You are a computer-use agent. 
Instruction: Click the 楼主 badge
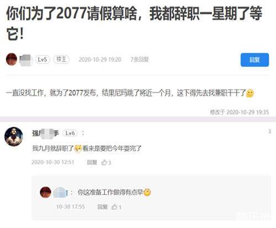point(61,60)
